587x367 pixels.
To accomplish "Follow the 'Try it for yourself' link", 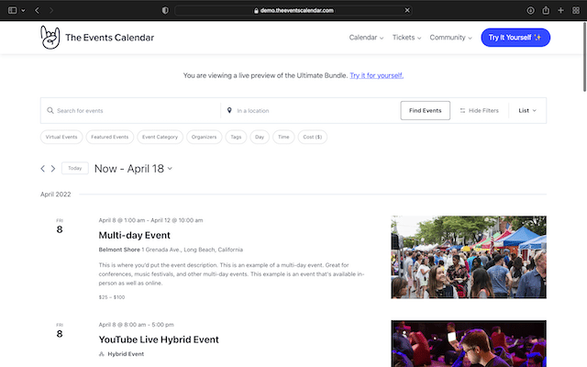I will (376, 75).
